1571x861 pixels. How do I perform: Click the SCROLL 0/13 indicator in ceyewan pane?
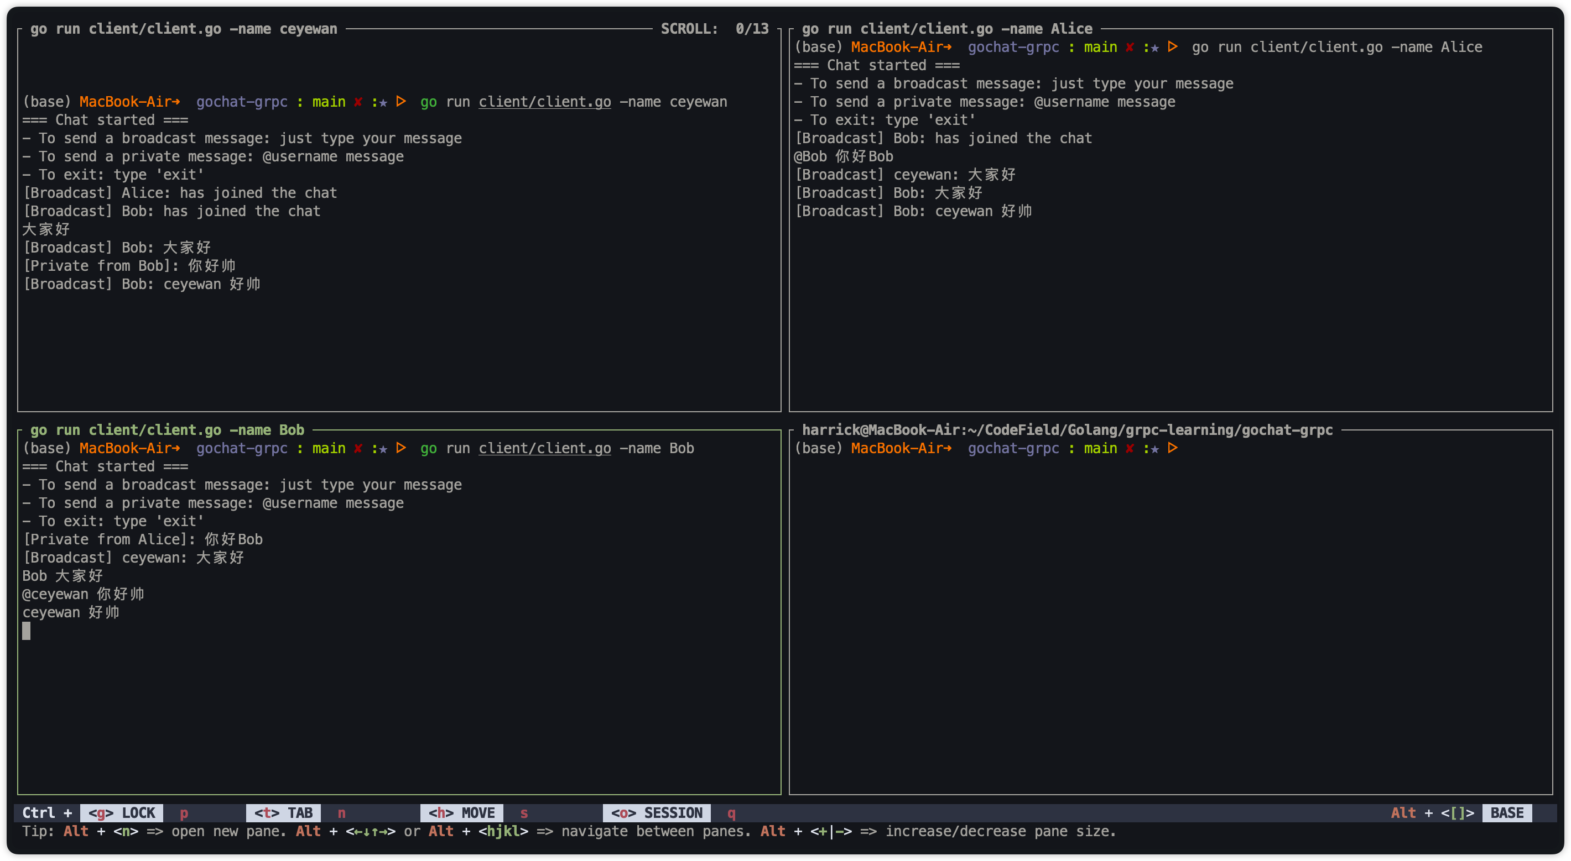714,29
